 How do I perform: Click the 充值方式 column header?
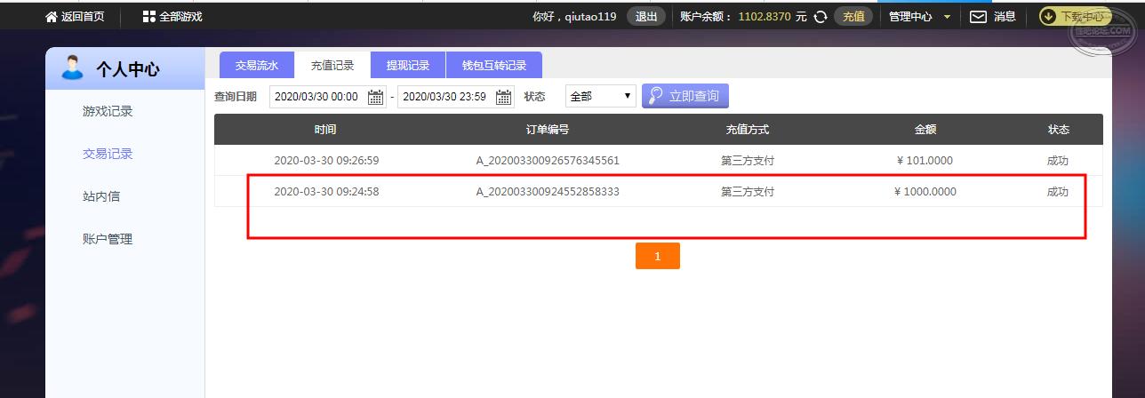tap(748, 129)
